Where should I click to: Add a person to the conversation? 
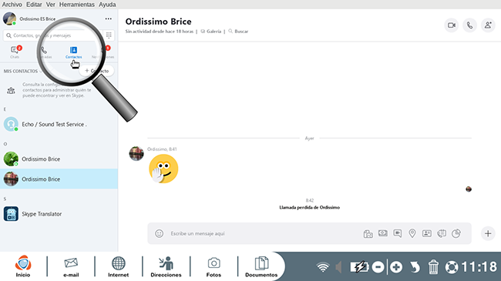488,25
